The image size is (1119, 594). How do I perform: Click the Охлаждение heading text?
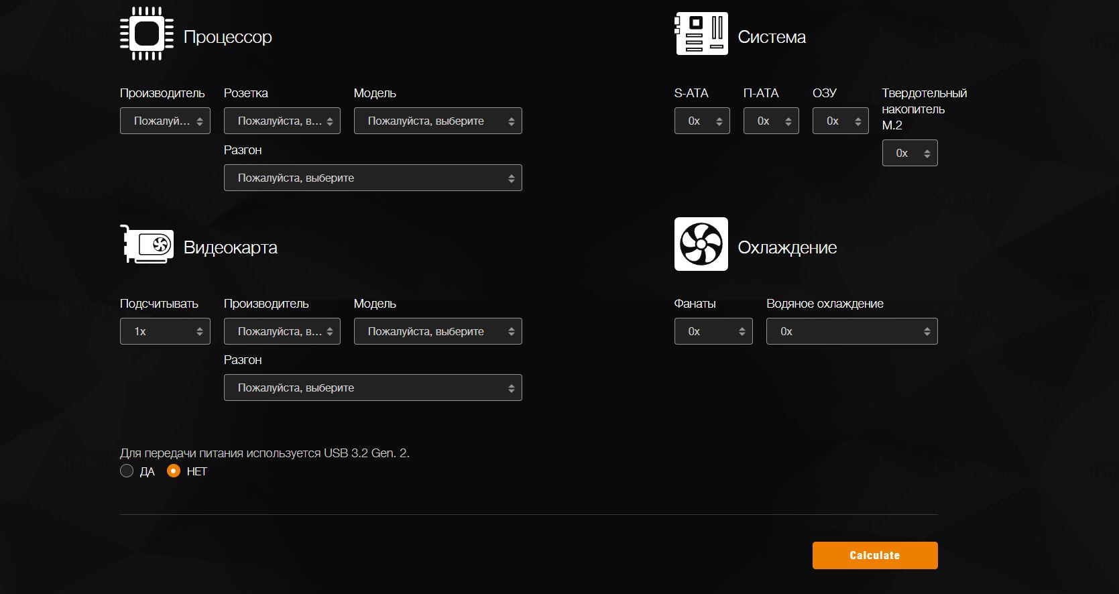[787, 247]
